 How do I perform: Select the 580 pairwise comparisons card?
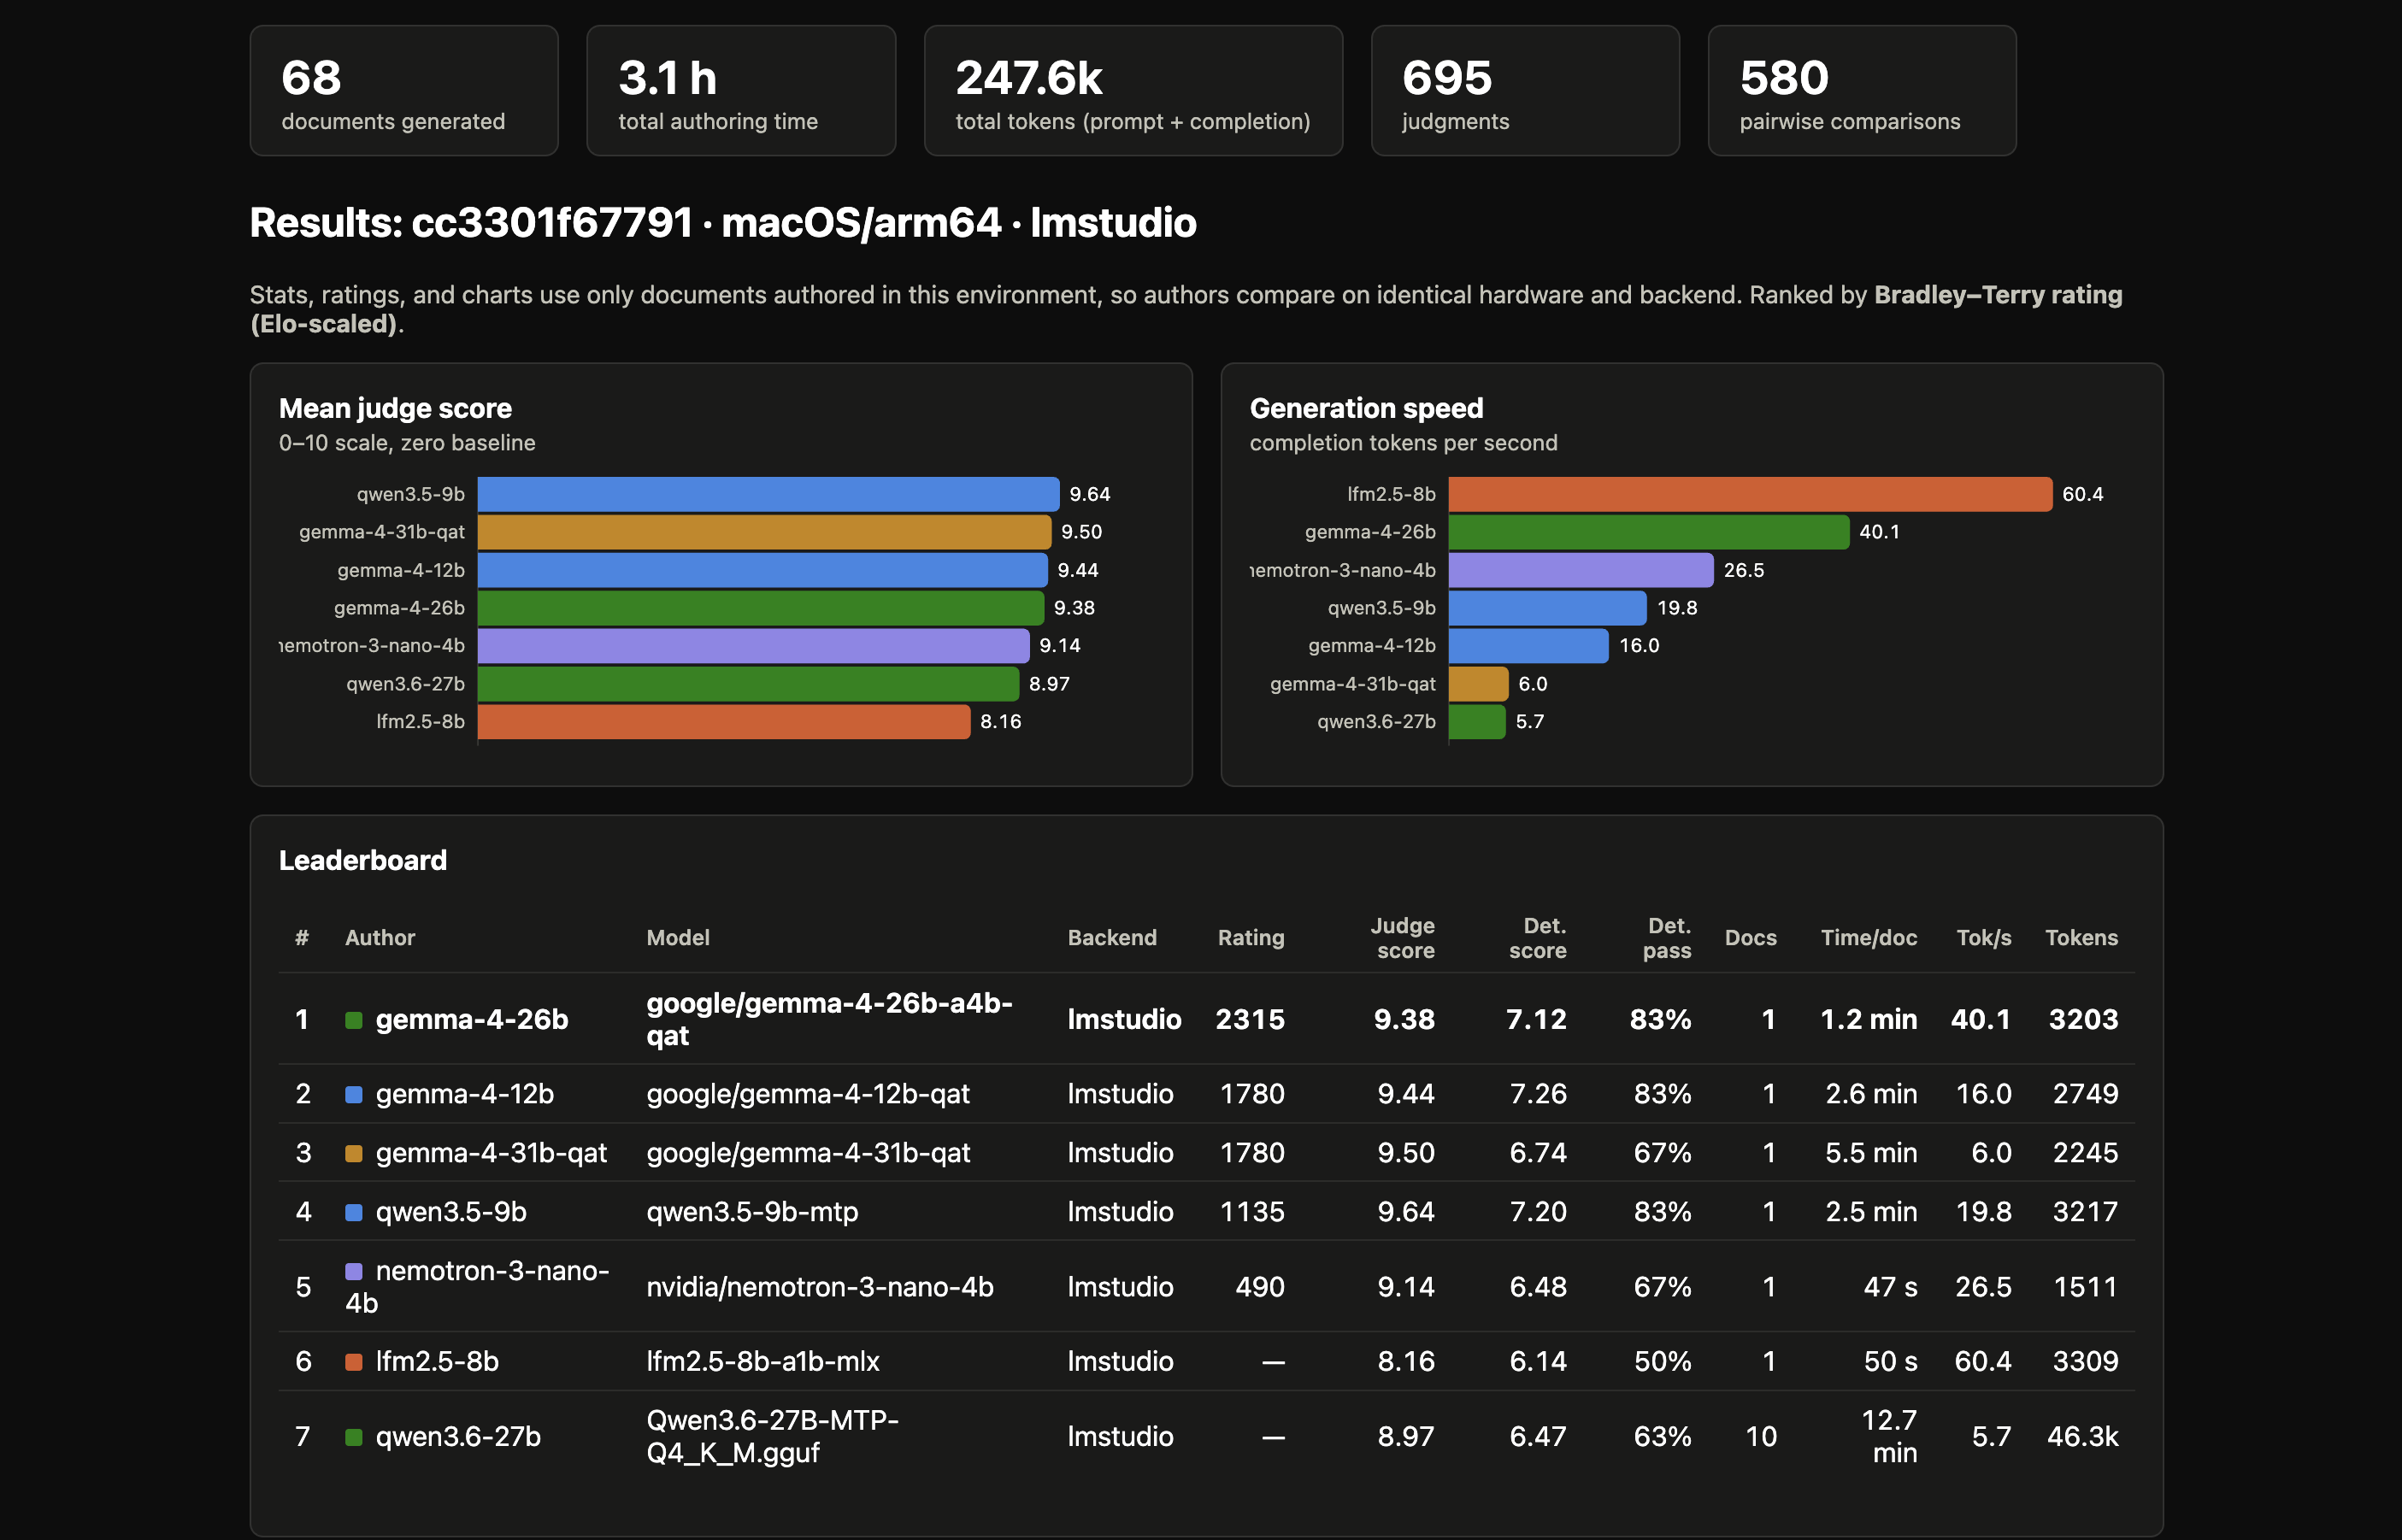1862,91
